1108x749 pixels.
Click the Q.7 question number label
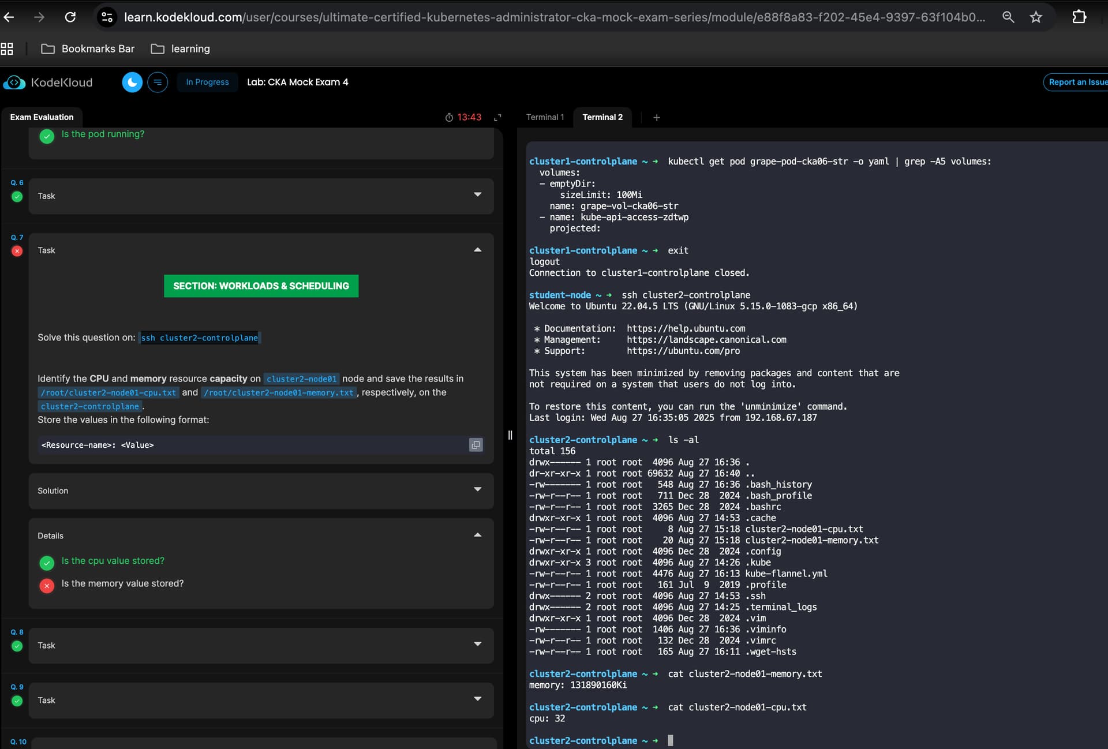[x=17, y=238]
